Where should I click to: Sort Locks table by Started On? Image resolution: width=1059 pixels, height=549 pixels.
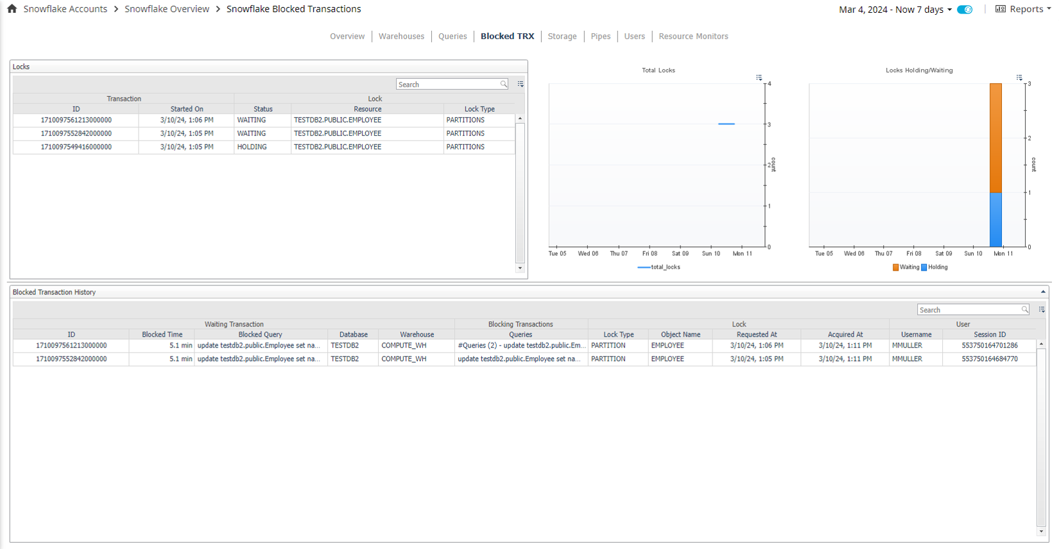tap(187, 109)
